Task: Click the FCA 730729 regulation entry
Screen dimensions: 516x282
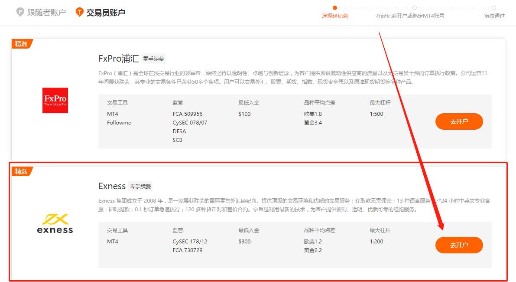Action: (x=188, y=250)
